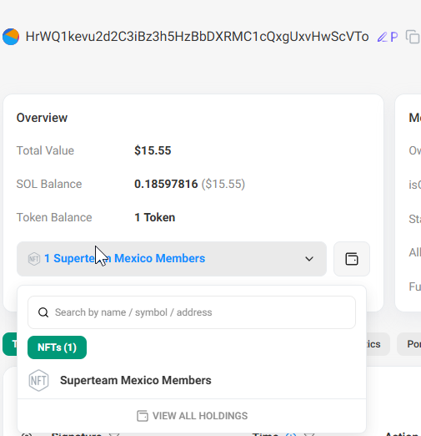Image resolution: width=421 pixels, height=436 pixels.
Task: Click the 0.18597816 SOL balance value
Action: click(x=166, y=184)
